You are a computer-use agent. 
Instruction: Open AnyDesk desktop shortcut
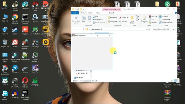coord(25,31)
